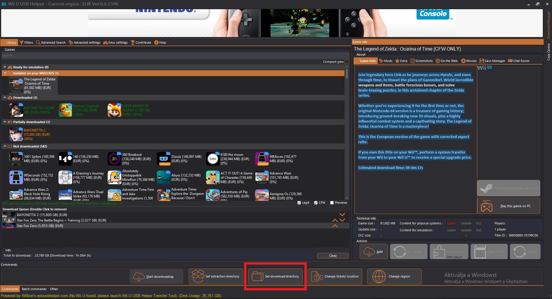552x299 pixels.
Task: Select Rayman Legends game icon
Action: tap(65, 110)
